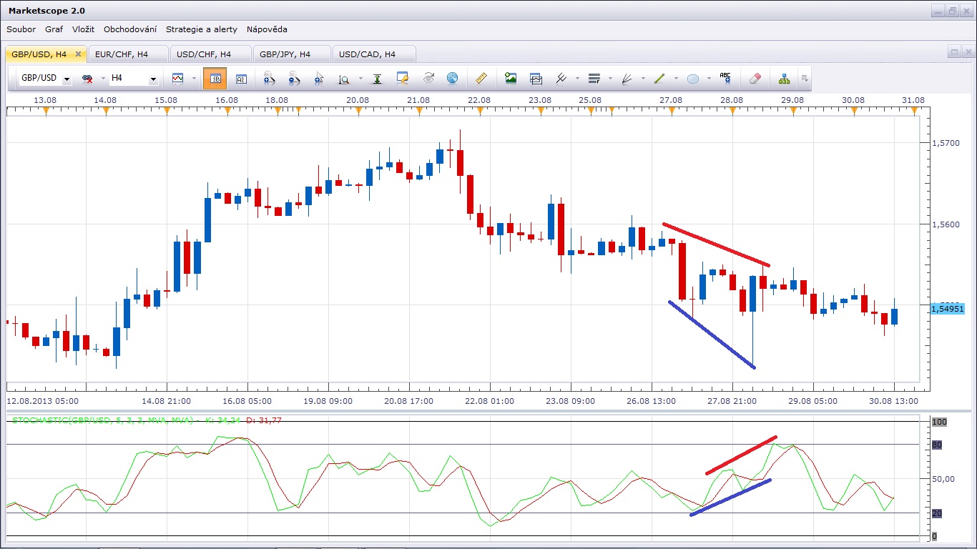Open the Nápověda menu

click(x=267, y=29)
